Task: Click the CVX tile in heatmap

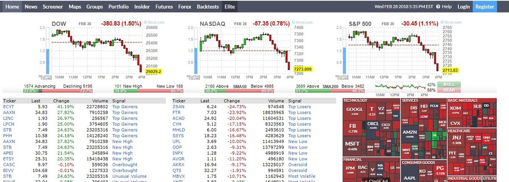Action: (x=455, y=123)
